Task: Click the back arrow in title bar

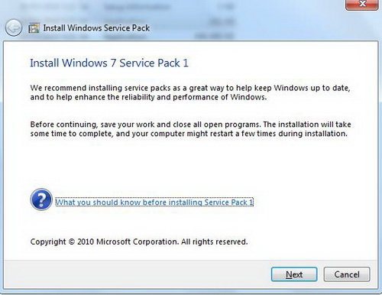Action: click(x=13, y=28)
